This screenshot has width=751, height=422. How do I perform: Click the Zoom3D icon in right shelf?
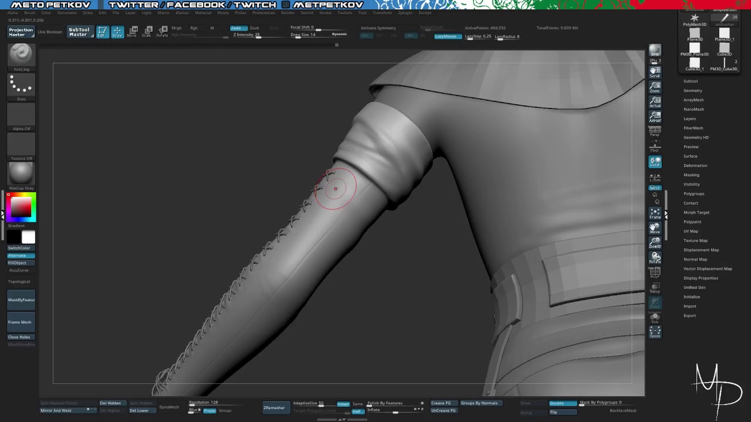(655, 243)
